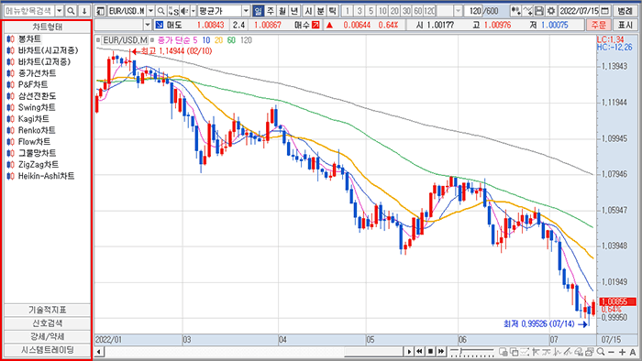Click the 주문 order button

pyautogui.click(x=598, y=25)
